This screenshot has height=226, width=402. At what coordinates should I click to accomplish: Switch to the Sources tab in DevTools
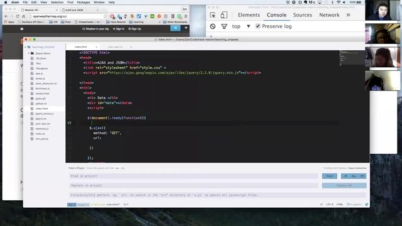[303, 15]
